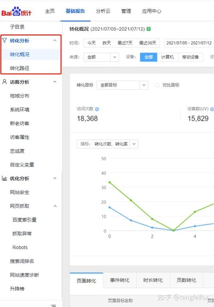Open 抓取异常 report
The height and width of the screenshot is (307, 214).
click(x=22, y=234)
